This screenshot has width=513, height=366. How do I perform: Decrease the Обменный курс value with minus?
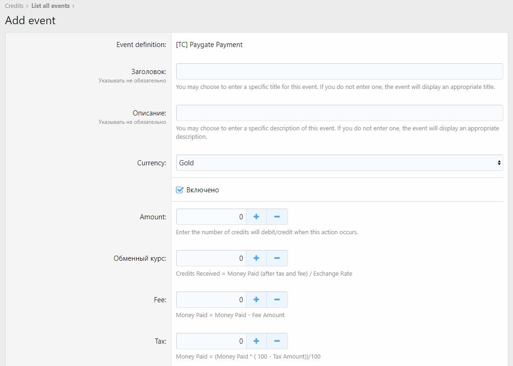click(x=277, y=258)
